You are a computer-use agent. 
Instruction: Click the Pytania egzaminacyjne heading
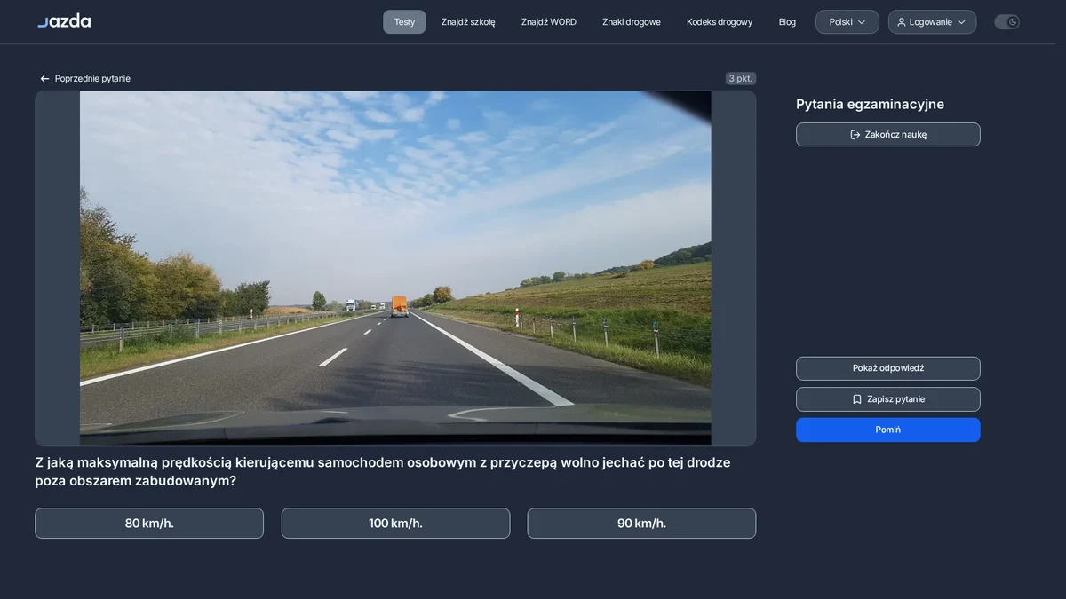[x=870, y=104]
